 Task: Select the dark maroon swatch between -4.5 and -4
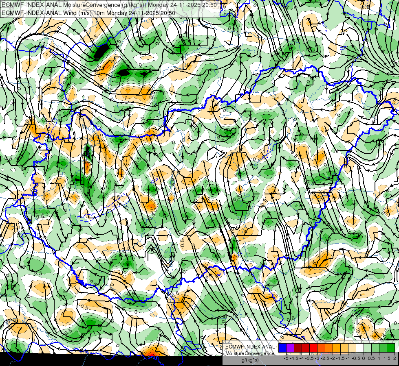[x=298, y=348]
